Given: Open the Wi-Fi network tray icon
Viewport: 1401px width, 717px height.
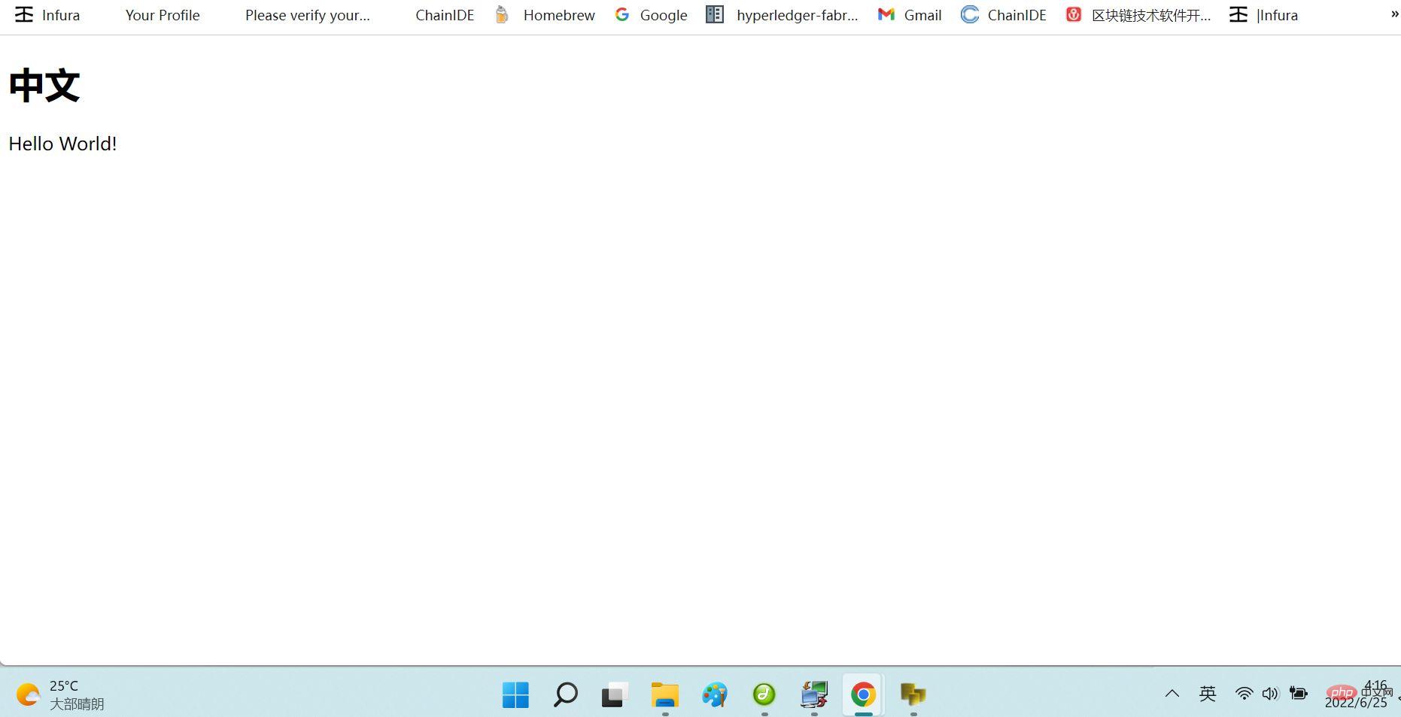Looking at the screenshot, I should [x=1244, y=694].
